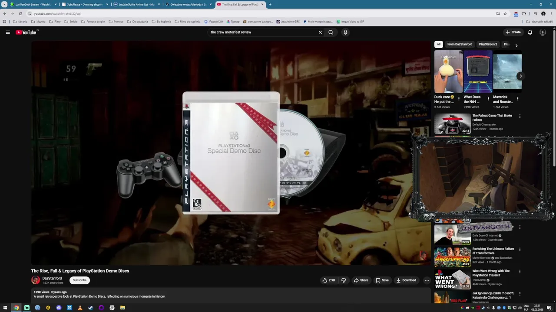Close the Gwiezdne wrota: Atlantyda tab
The image size is (556, 312).
tap(211, 4)
